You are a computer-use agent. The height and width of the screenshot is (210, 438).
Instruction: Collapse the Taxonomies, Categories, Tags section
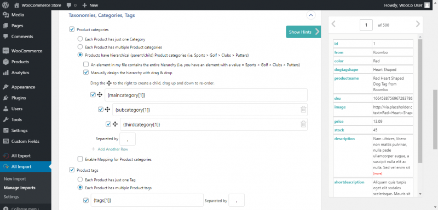pos(311,15)
